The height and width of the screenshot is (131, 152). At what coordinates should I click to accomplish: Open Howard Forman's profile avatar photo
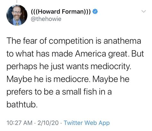click(x=17, y=15)
